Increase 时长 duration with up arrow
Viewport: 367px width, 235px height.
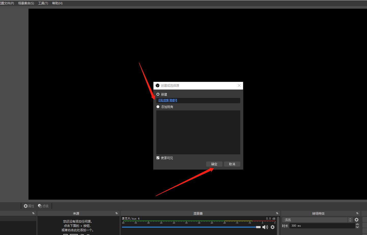(x=357, y=224)
